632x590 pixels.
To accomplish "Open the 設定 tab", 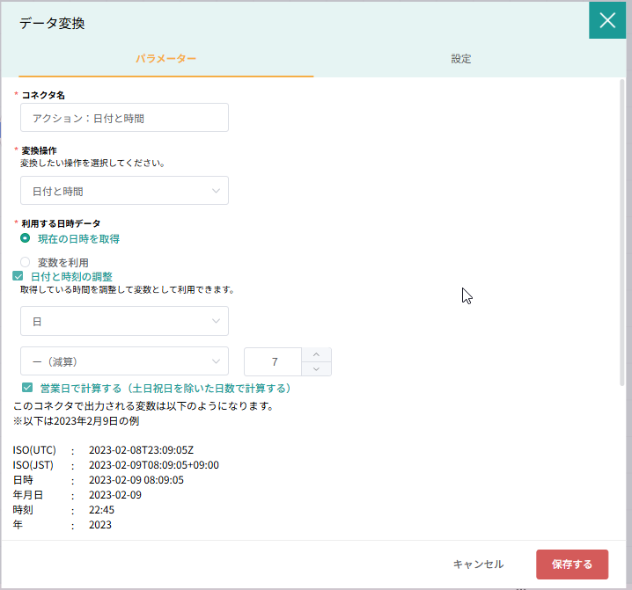I will 461,59.
